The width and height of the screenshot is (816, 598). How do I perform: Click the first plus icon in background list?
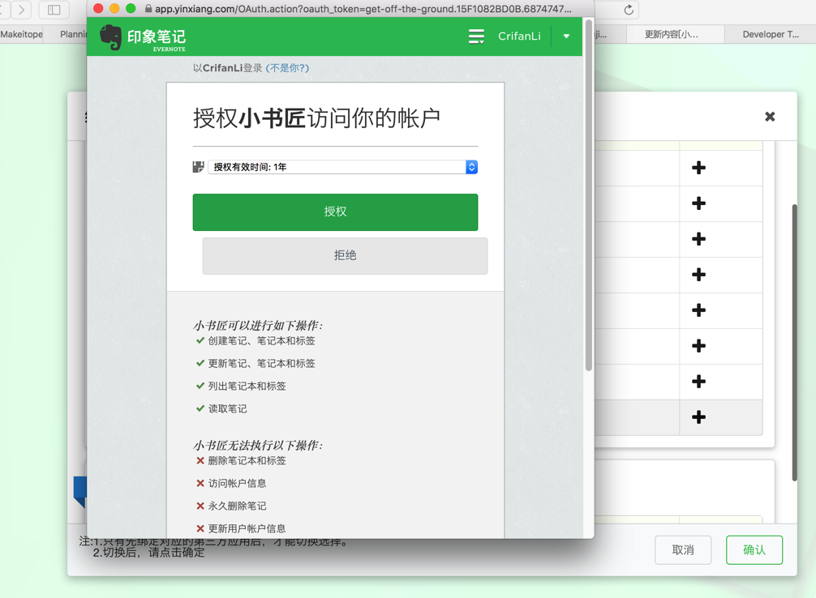pyautogui.click(x=698, y=168)
